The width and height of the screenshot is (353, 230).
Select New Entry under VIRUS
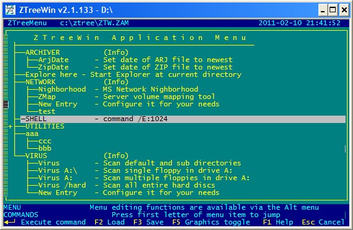[57, 192]
